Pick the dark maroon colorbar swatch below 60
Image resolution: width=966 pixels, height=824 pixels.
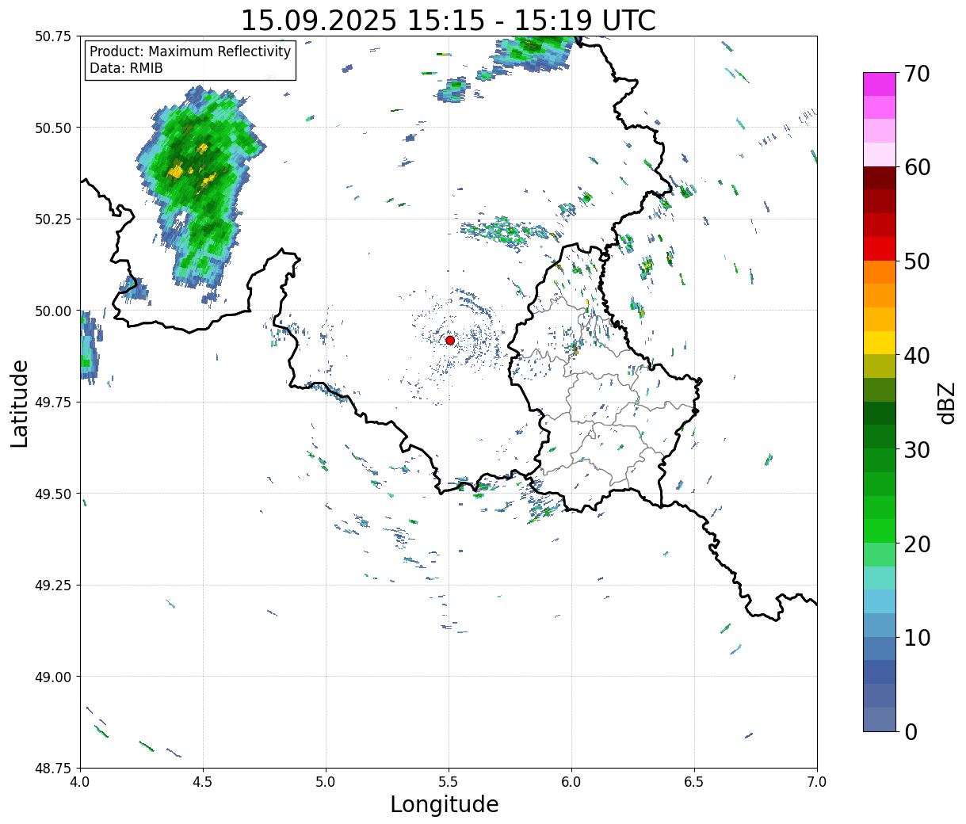880,178
